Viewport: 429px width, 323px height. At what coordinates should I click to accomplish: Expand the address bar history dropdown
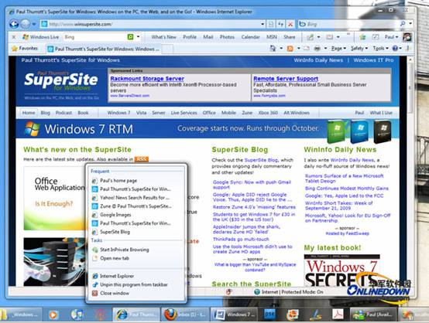pos(263,24)
